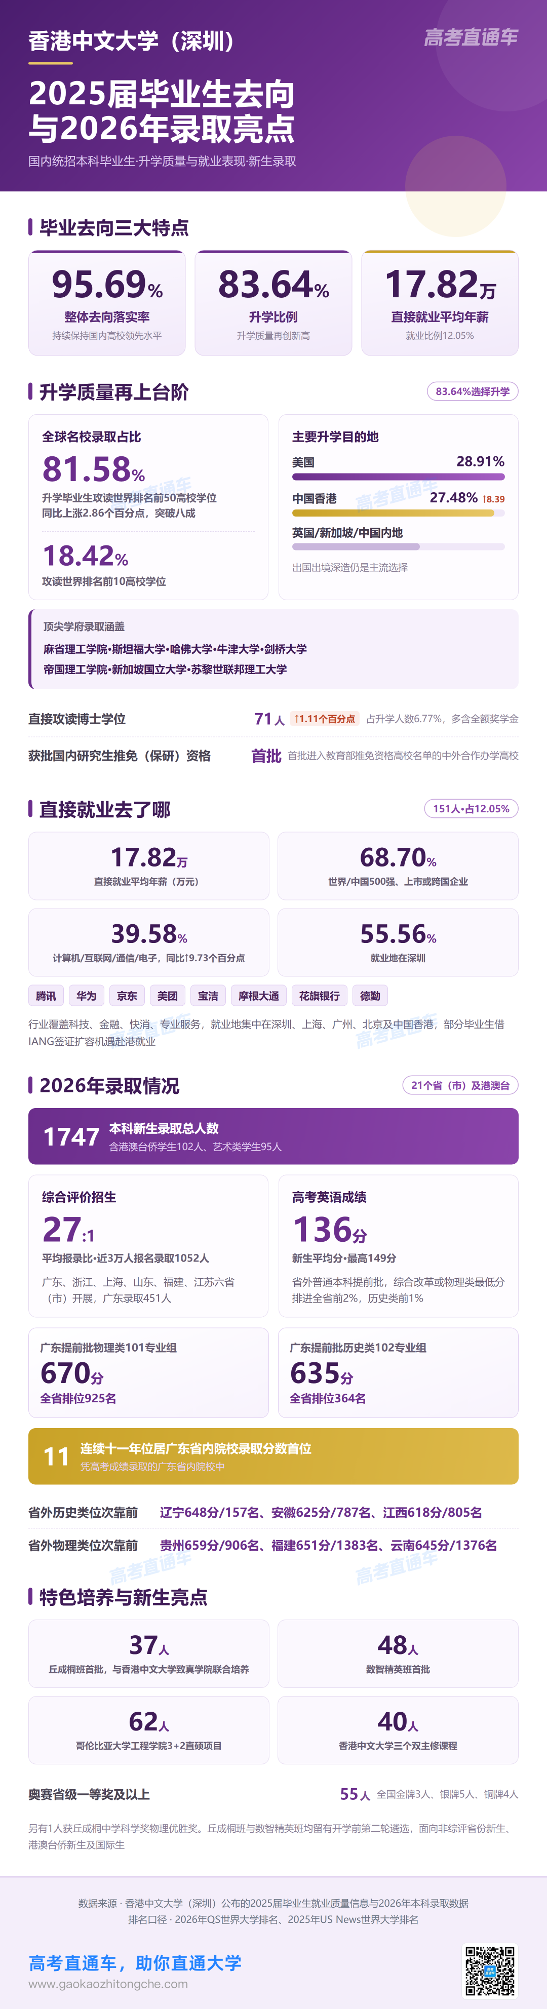Click the 39.58% 计算机/互联网 card
The width and height of the screenshot is (547, 2009).
pos(148,942)
